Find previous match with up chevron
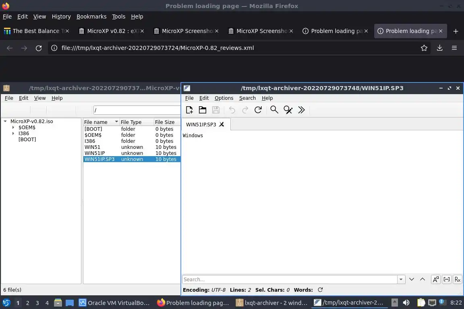This screenshot has height=309, width=464. 423,280
